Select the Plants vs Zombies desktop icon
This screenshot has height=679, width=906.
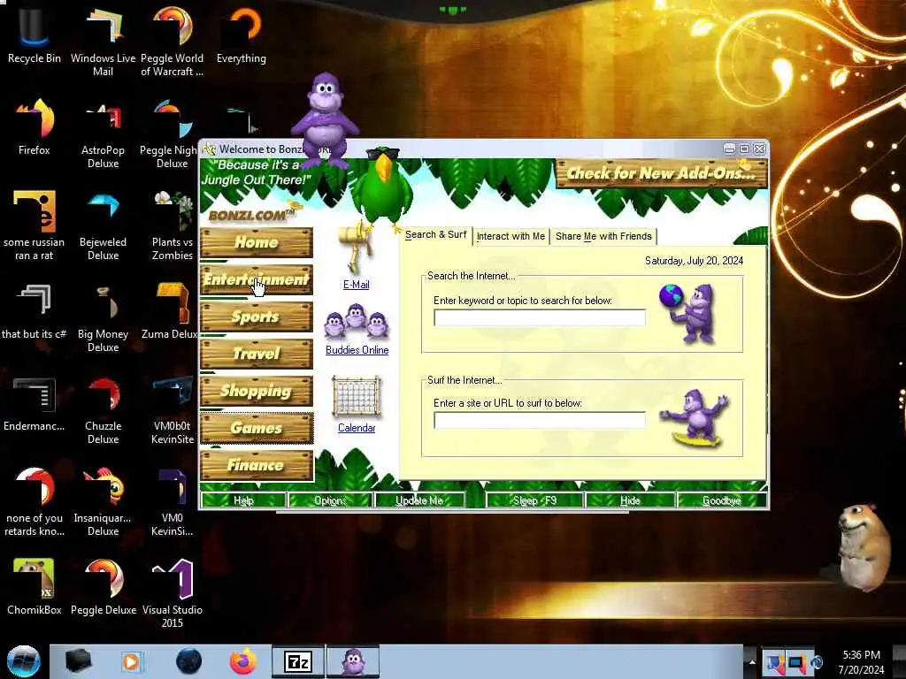[173, 225]
